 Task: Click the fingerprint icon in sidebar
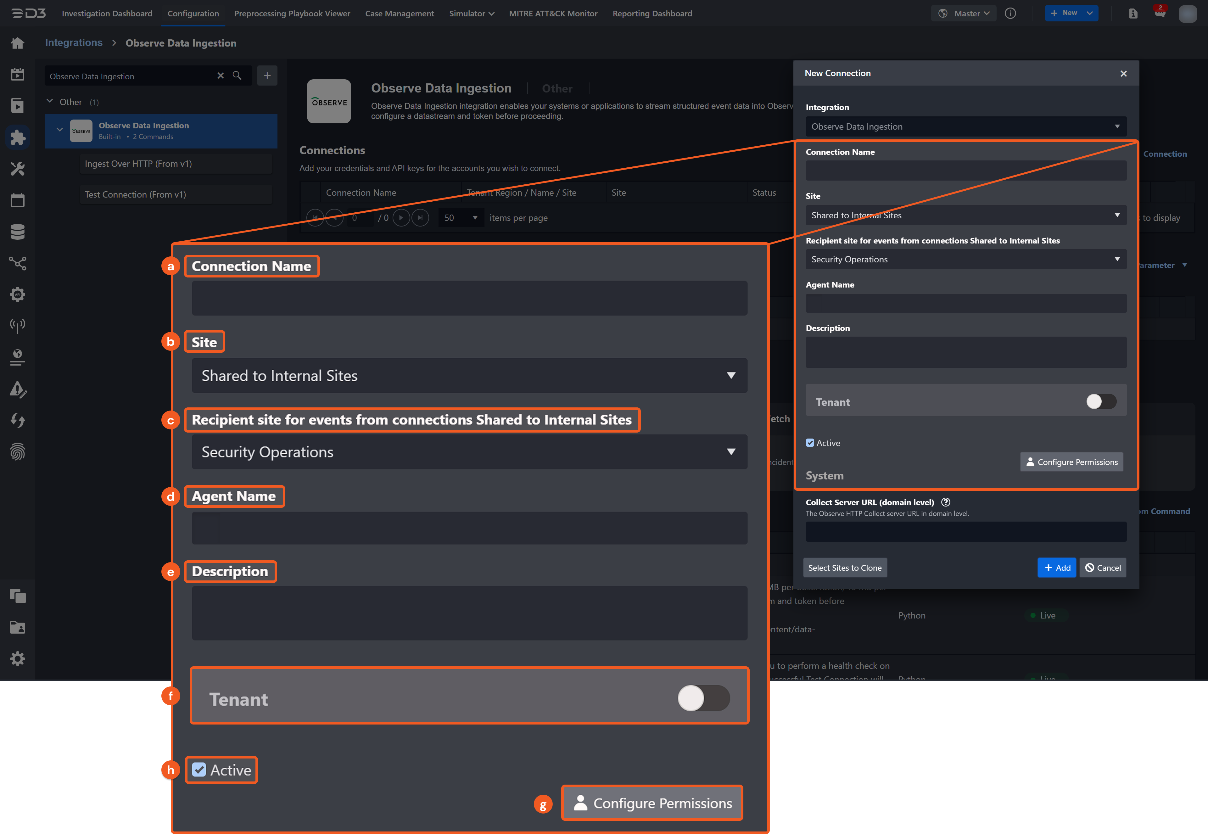coord(17,451)
